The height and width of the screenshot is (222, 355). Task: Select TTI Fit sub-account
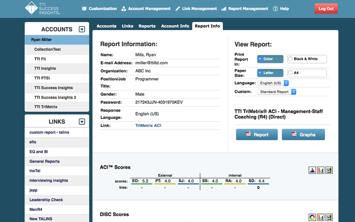[57, 59]
